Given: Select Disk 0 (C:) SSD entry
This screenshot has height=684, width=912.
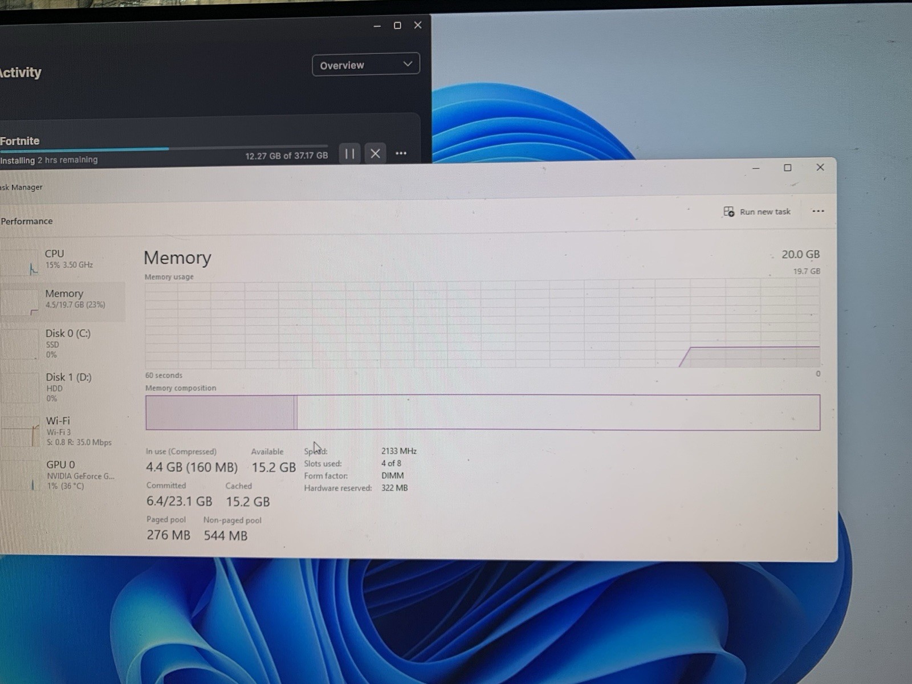Looking at the screenshot, I should coord(63,344).
